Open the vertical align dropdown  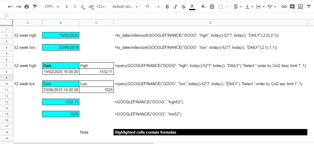click(249, 7)
